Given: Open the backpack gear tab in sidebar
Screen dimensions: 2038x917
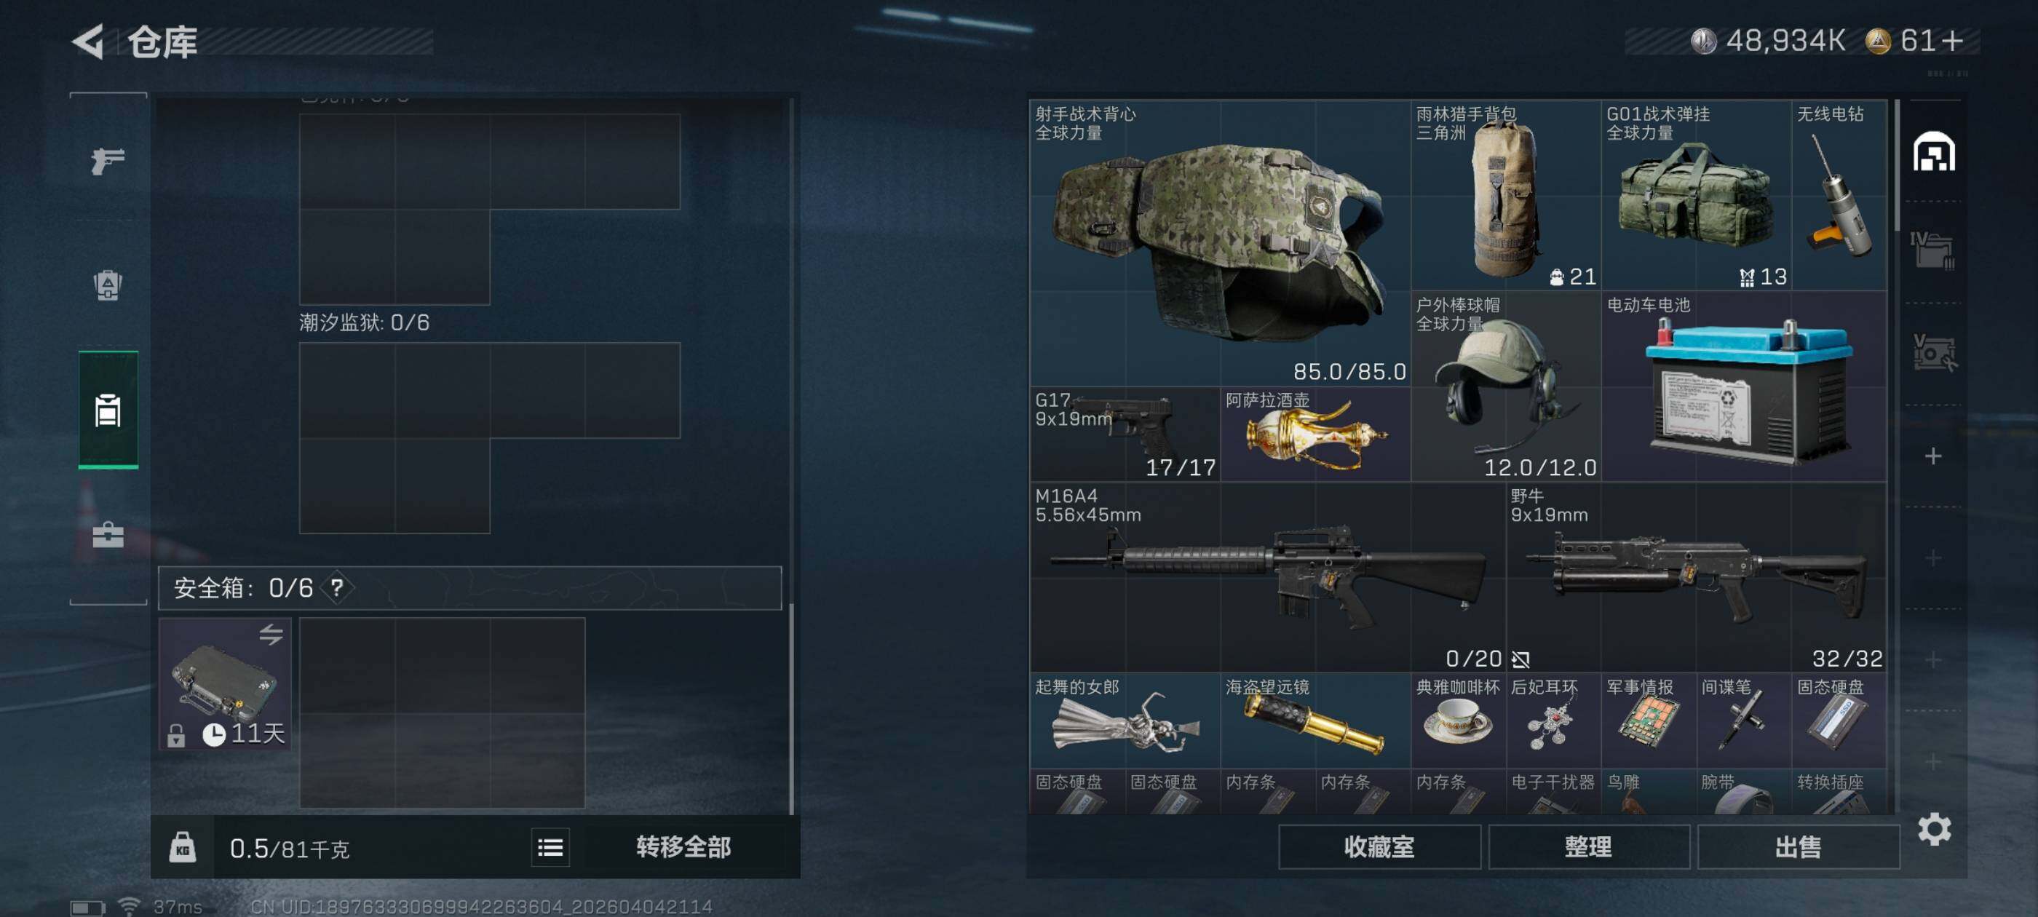Looking at the screenshot, I should (108, 285).
